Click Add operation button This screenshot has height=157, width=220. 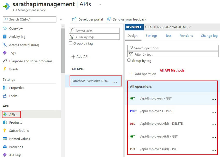tap(143, 74)
